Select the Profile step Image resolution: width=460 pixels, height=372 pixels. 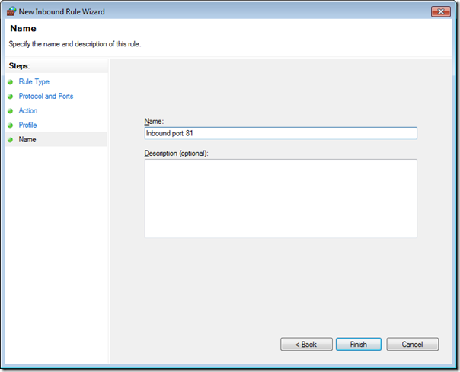(27, 125)
